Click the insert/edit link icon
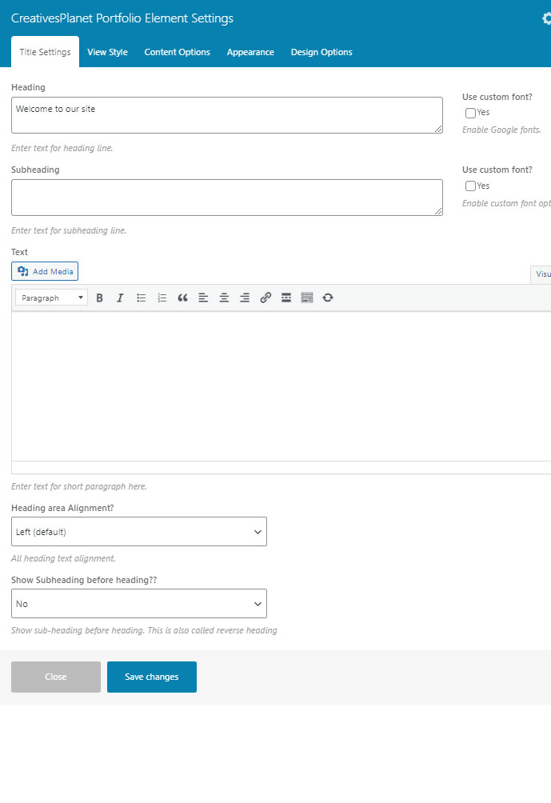This screenshot has height=803, width=551. (x=266, y=298)
